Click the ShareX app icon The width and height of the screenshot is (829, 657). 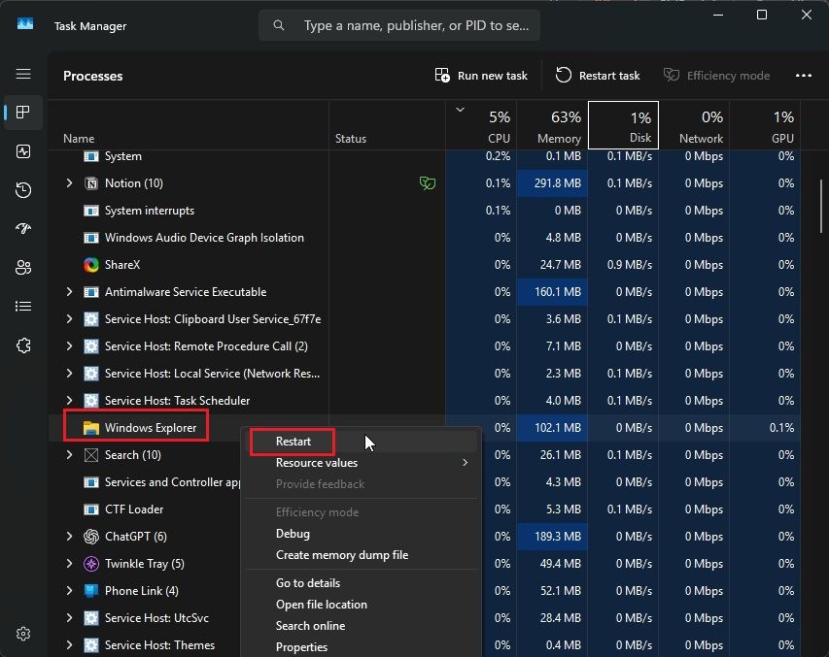[91, 265]
